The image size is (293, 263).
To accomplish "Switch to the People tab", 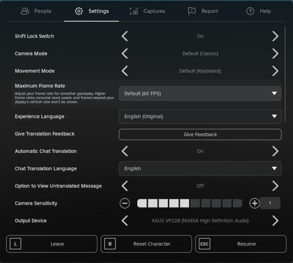I will (36, 11).
